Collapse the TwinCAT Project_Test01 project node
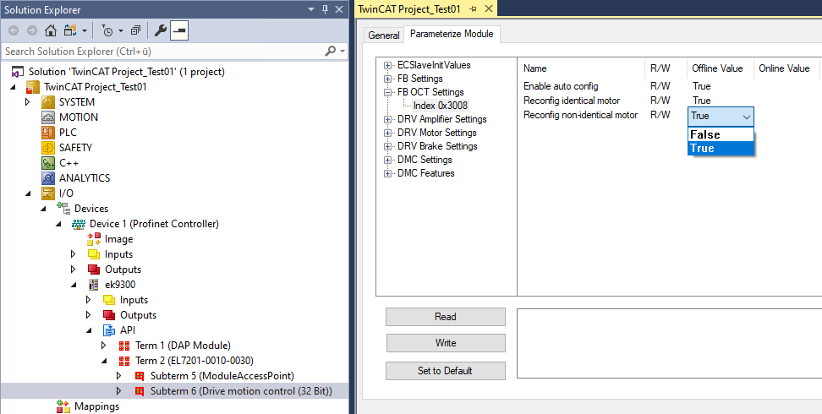Viewport: 822px width, 414px height. [13, 87]
